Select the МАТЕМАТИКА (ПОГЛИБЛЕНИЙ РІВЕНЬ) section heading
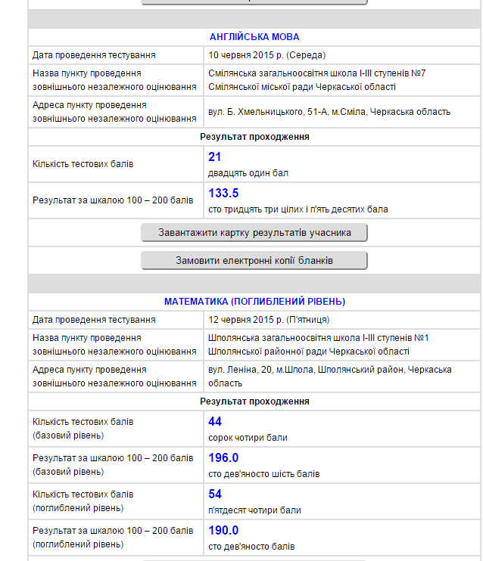The height and width of the screenshot is (561, 483). (254, 302)
